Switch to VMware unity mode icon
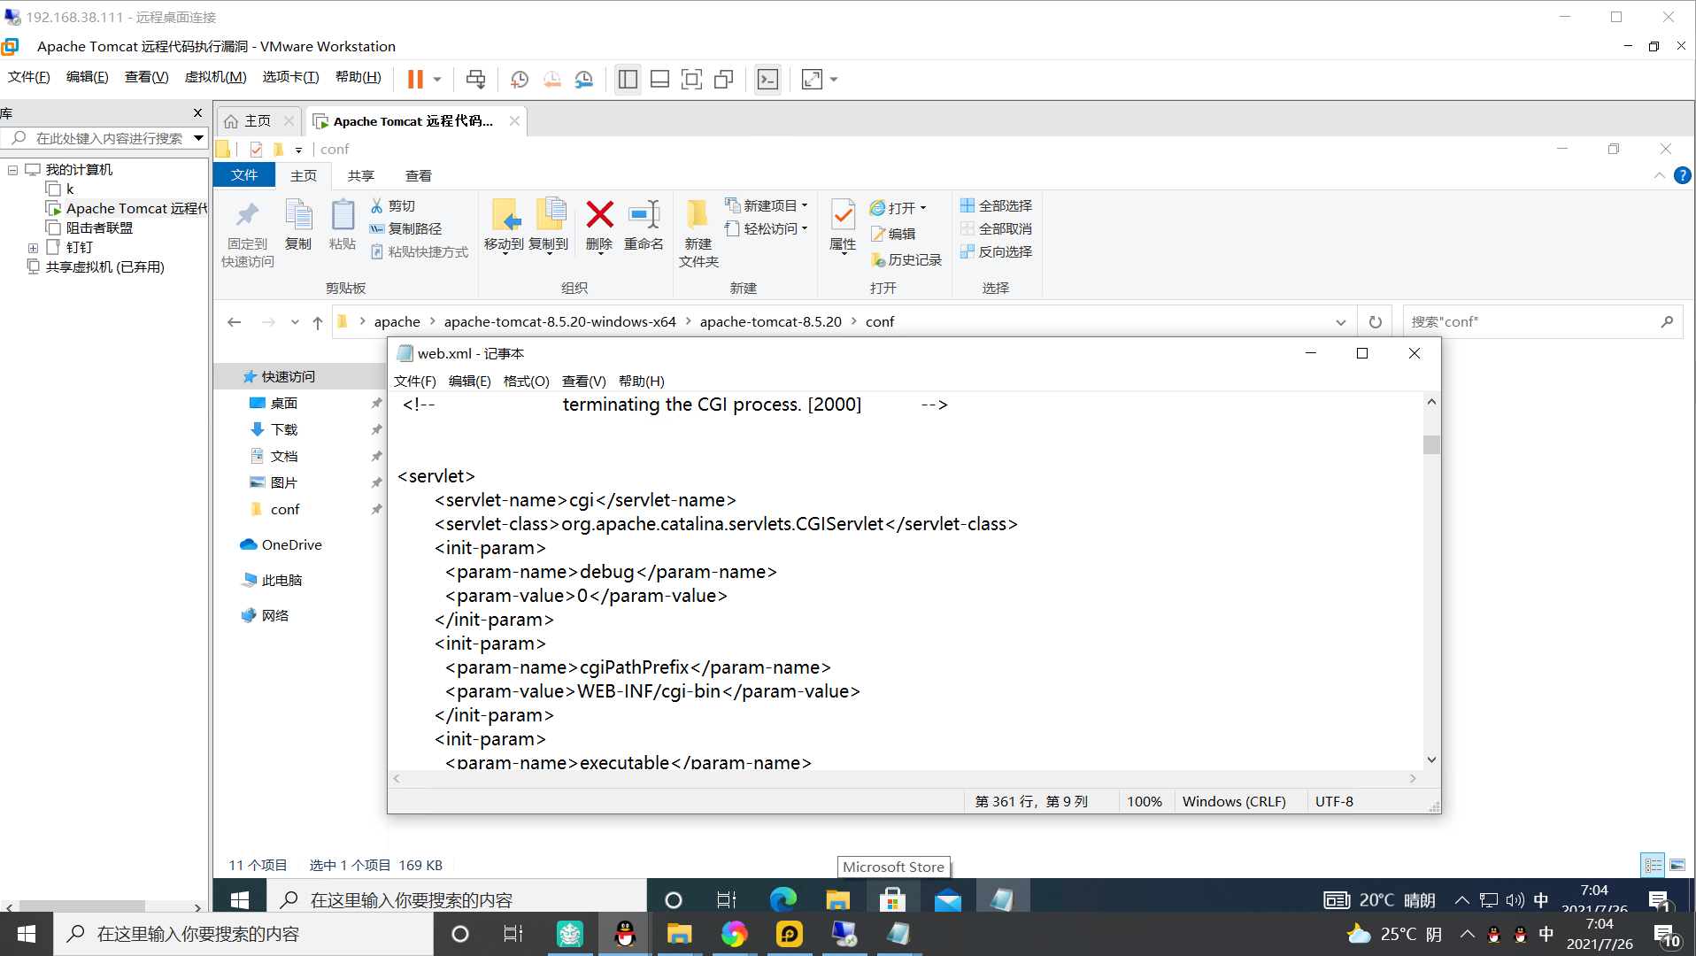Viewport: 1696px width, 956px height. click(x=723, y=80)
